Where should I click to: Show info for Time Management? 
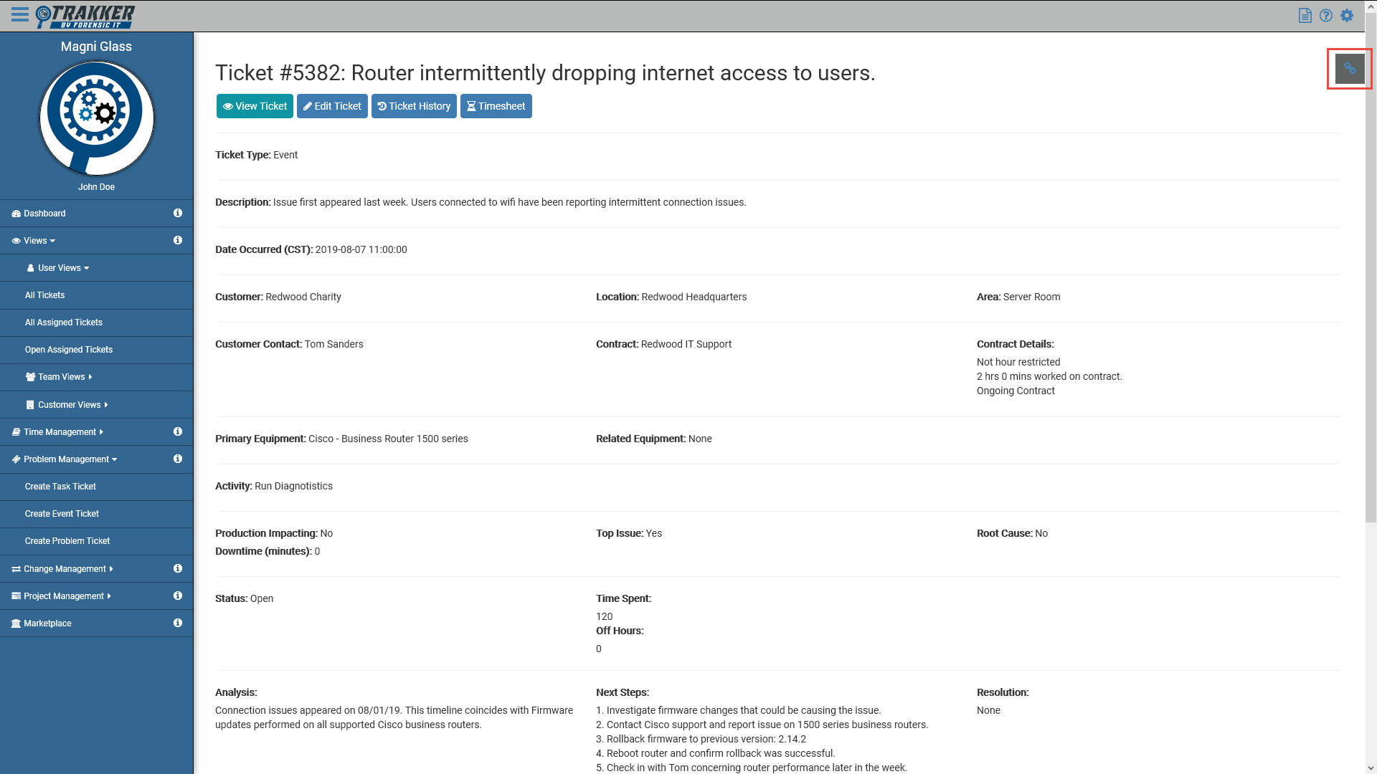pyautogui.click(x=177, y=431)
